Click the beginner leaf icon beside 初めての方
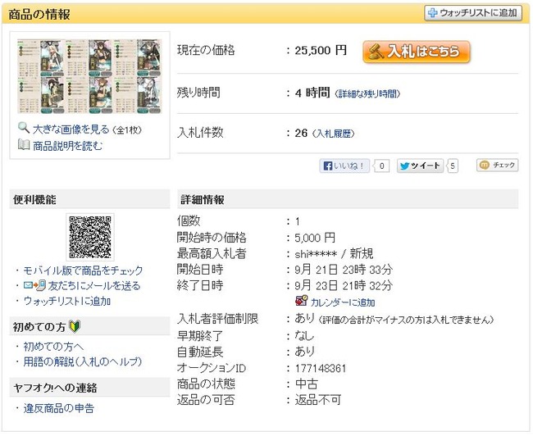 point(75,326)
